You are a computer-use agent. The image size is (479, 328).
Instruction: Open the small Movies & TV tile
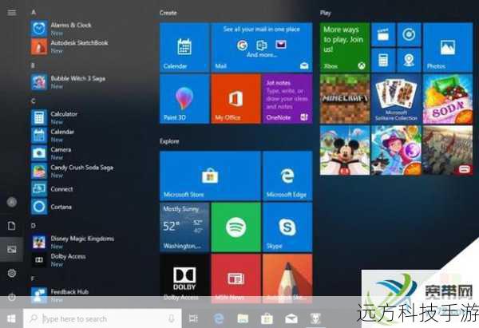point(383,34)
